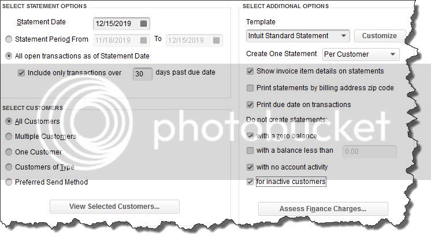
Task: Select Customers of Type option
Action: point(9,167)
